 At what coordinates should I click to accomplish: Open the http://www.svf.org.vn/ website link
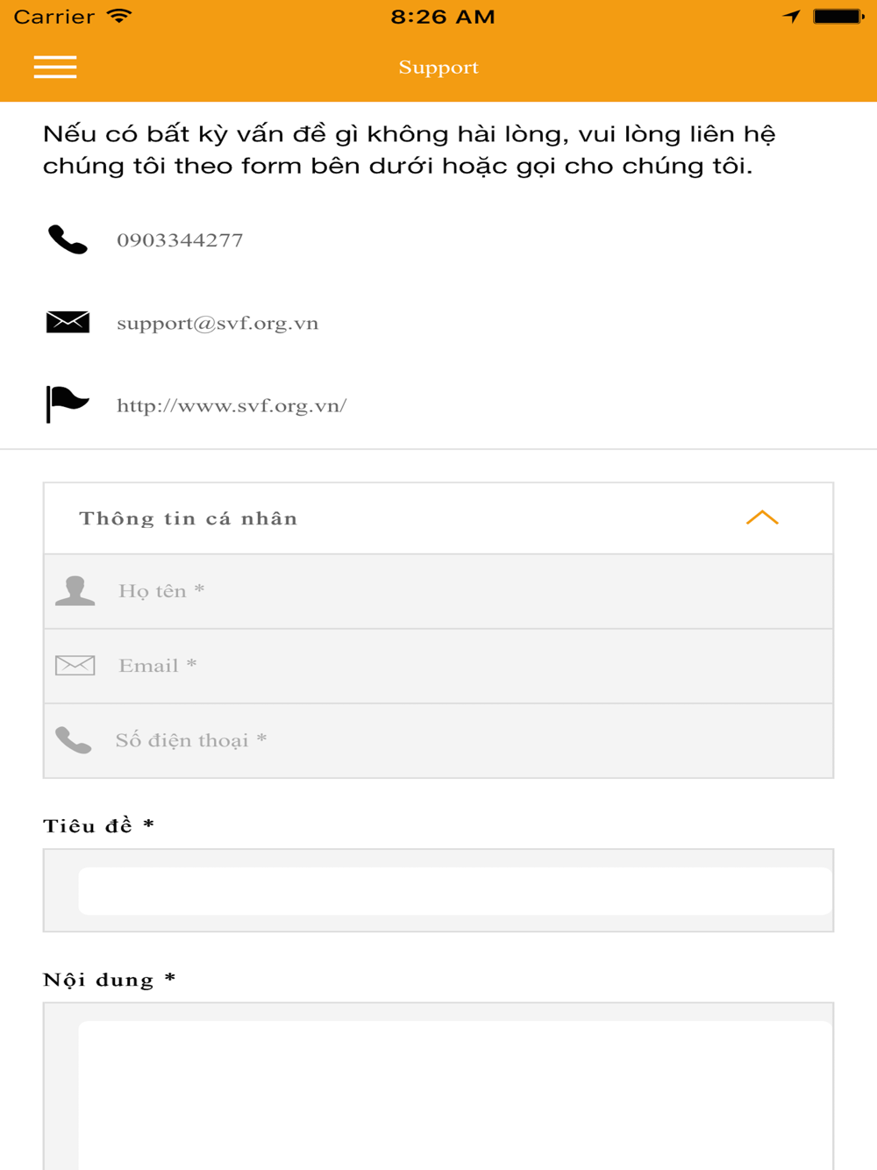pyautogui.click(x=232, y=405)
